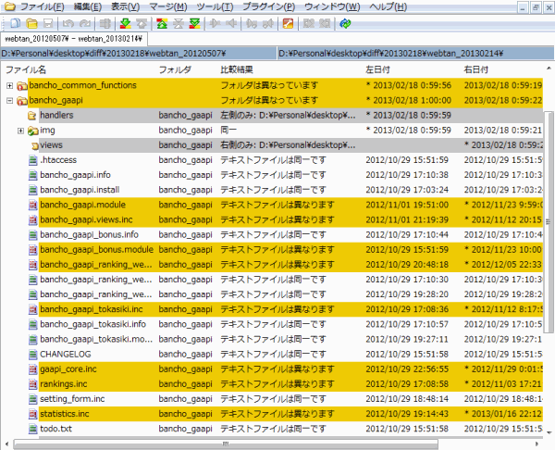
Task: Open the Options wrench icon
Action: pos(288,24)
